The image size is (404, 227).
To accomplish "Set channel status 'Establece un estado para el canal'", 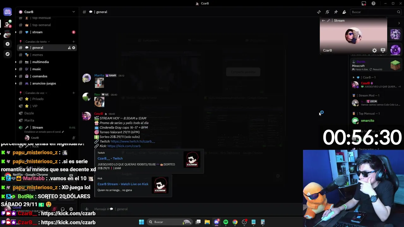I will pos(44,132).
